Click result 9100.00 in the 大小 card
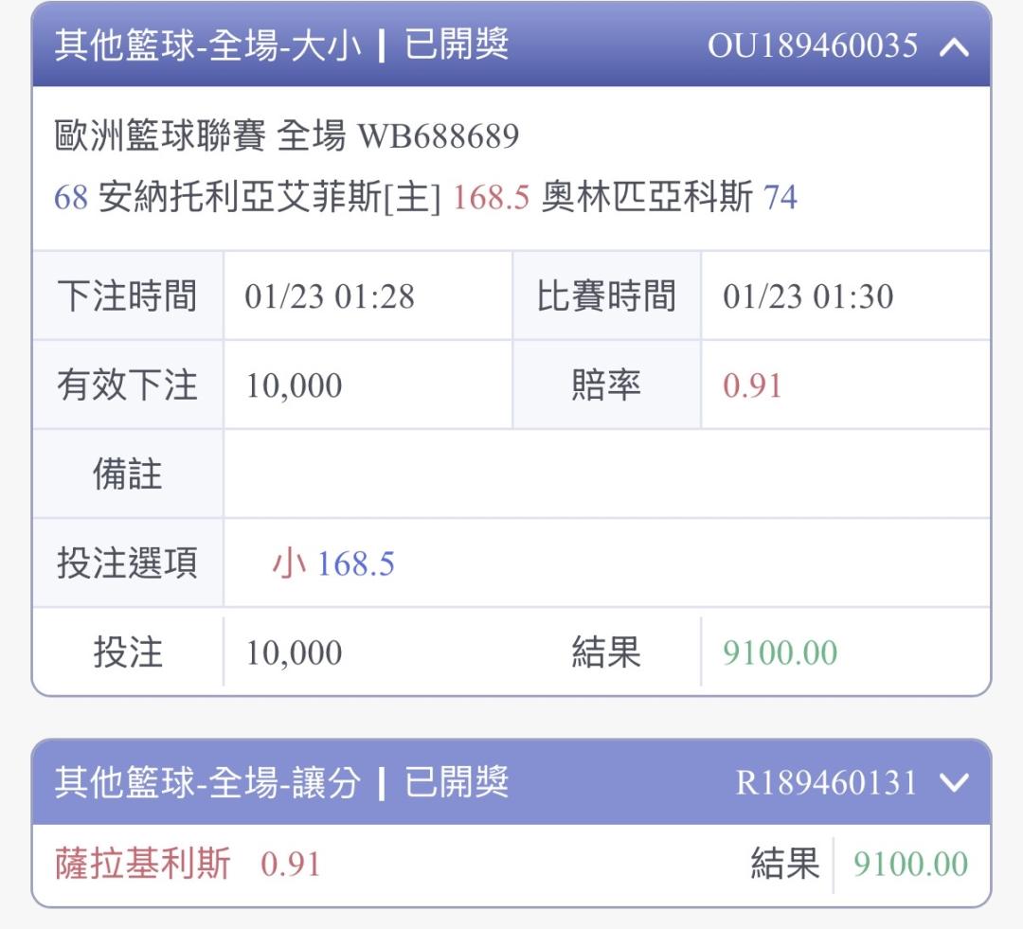Viewport: 1023px width, 929px height. 780,653
